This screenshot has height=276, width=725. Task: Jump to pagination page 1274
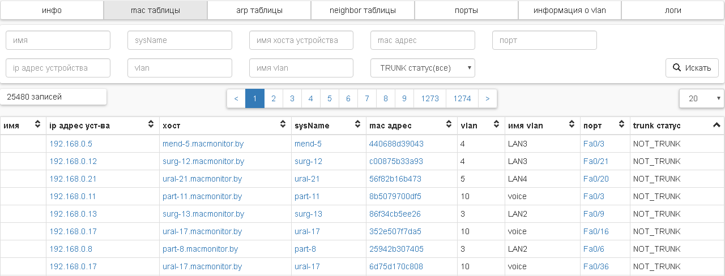coord(462,98)
